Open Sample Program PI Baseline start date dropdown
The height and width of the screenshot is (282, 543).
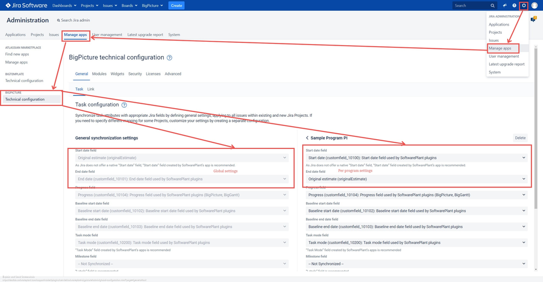(416, 211)
